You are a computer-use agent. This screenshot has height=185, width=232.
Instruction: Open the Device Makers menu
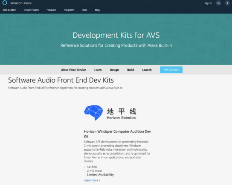point(32,10)
